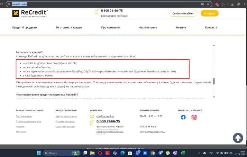Screen dimensions: 247x157
Task: Open uTorrent from taskbar
Action: coord(168,153)
